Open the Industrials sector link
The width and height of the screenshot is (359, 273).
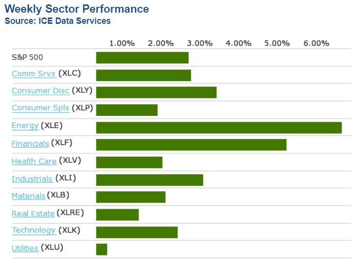pos(32,179)
